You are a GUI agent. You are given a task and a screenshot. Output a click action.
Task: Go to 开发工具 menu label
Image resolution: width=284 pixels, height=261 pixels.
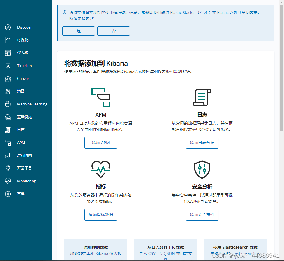(x=24, y=168)
